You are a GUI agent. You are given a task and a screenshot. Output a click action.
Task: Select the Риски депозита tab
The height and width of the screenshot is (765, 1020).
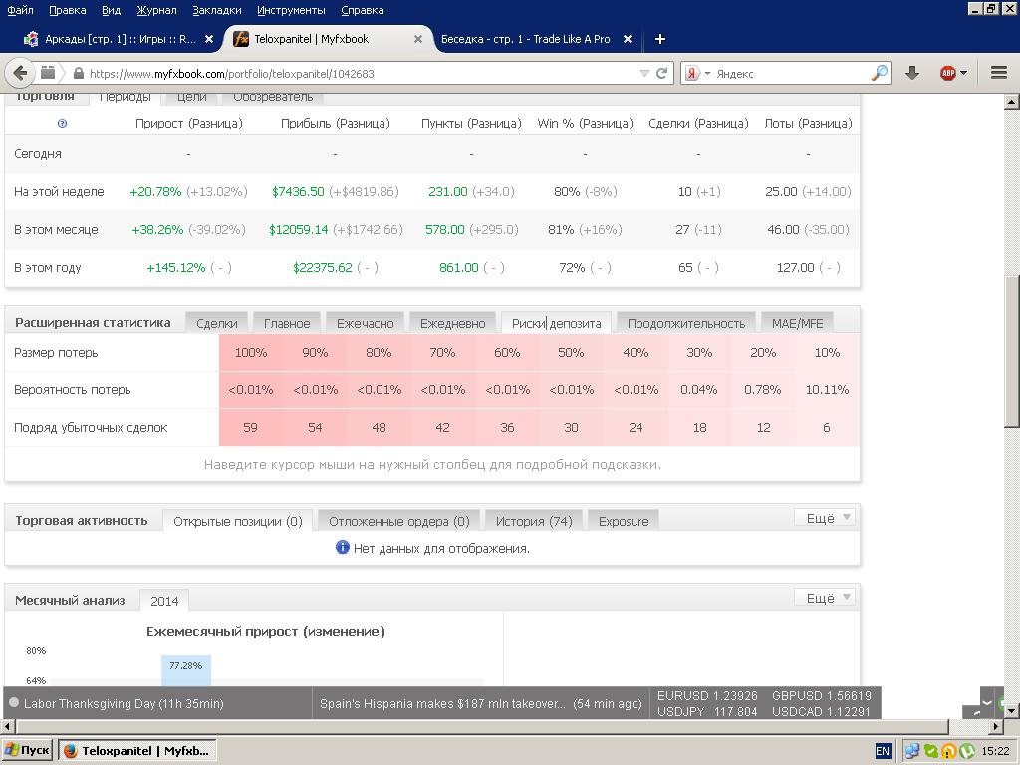(556, 323)
